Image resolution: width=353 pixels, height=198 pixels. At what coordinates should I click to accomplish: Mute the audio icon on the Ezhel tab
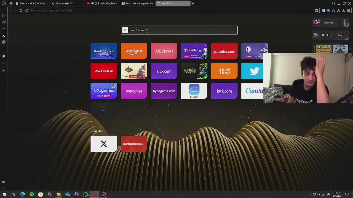92,3
